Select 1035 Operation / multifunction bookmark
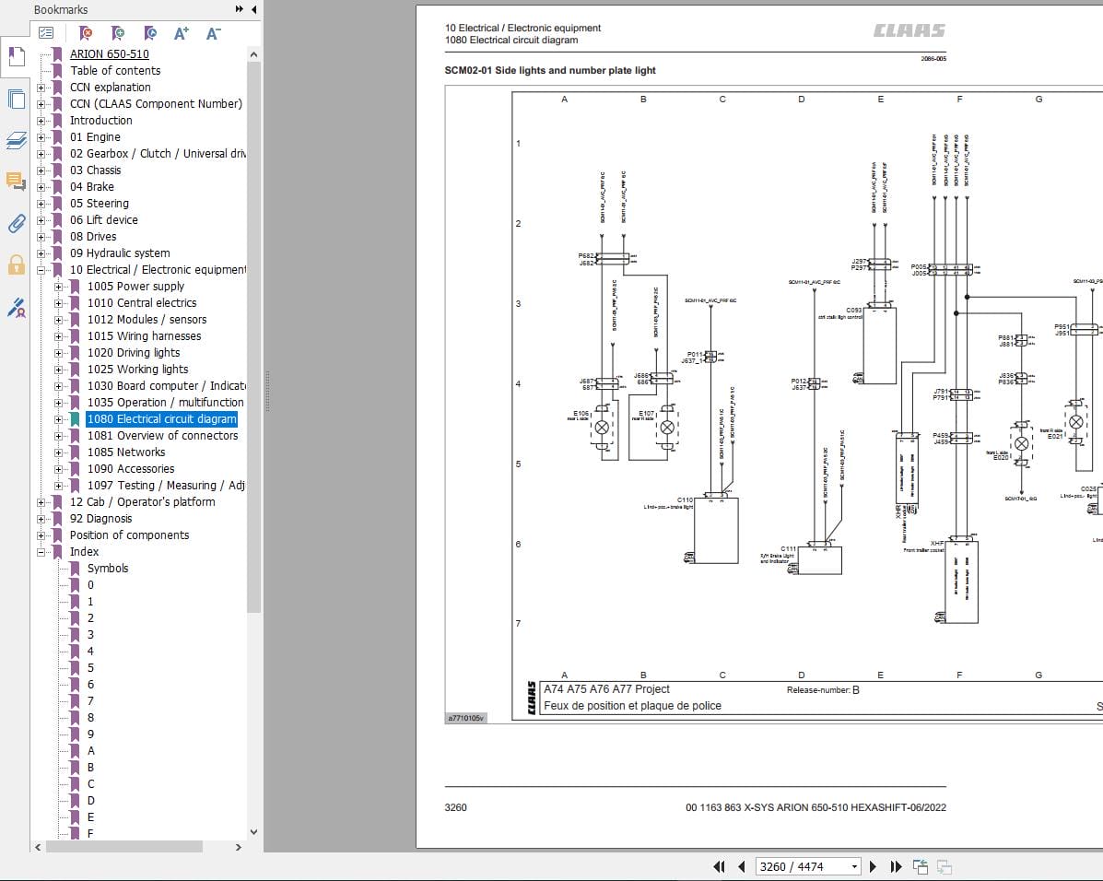1103x881 pixels. click(x=165, y=403)
